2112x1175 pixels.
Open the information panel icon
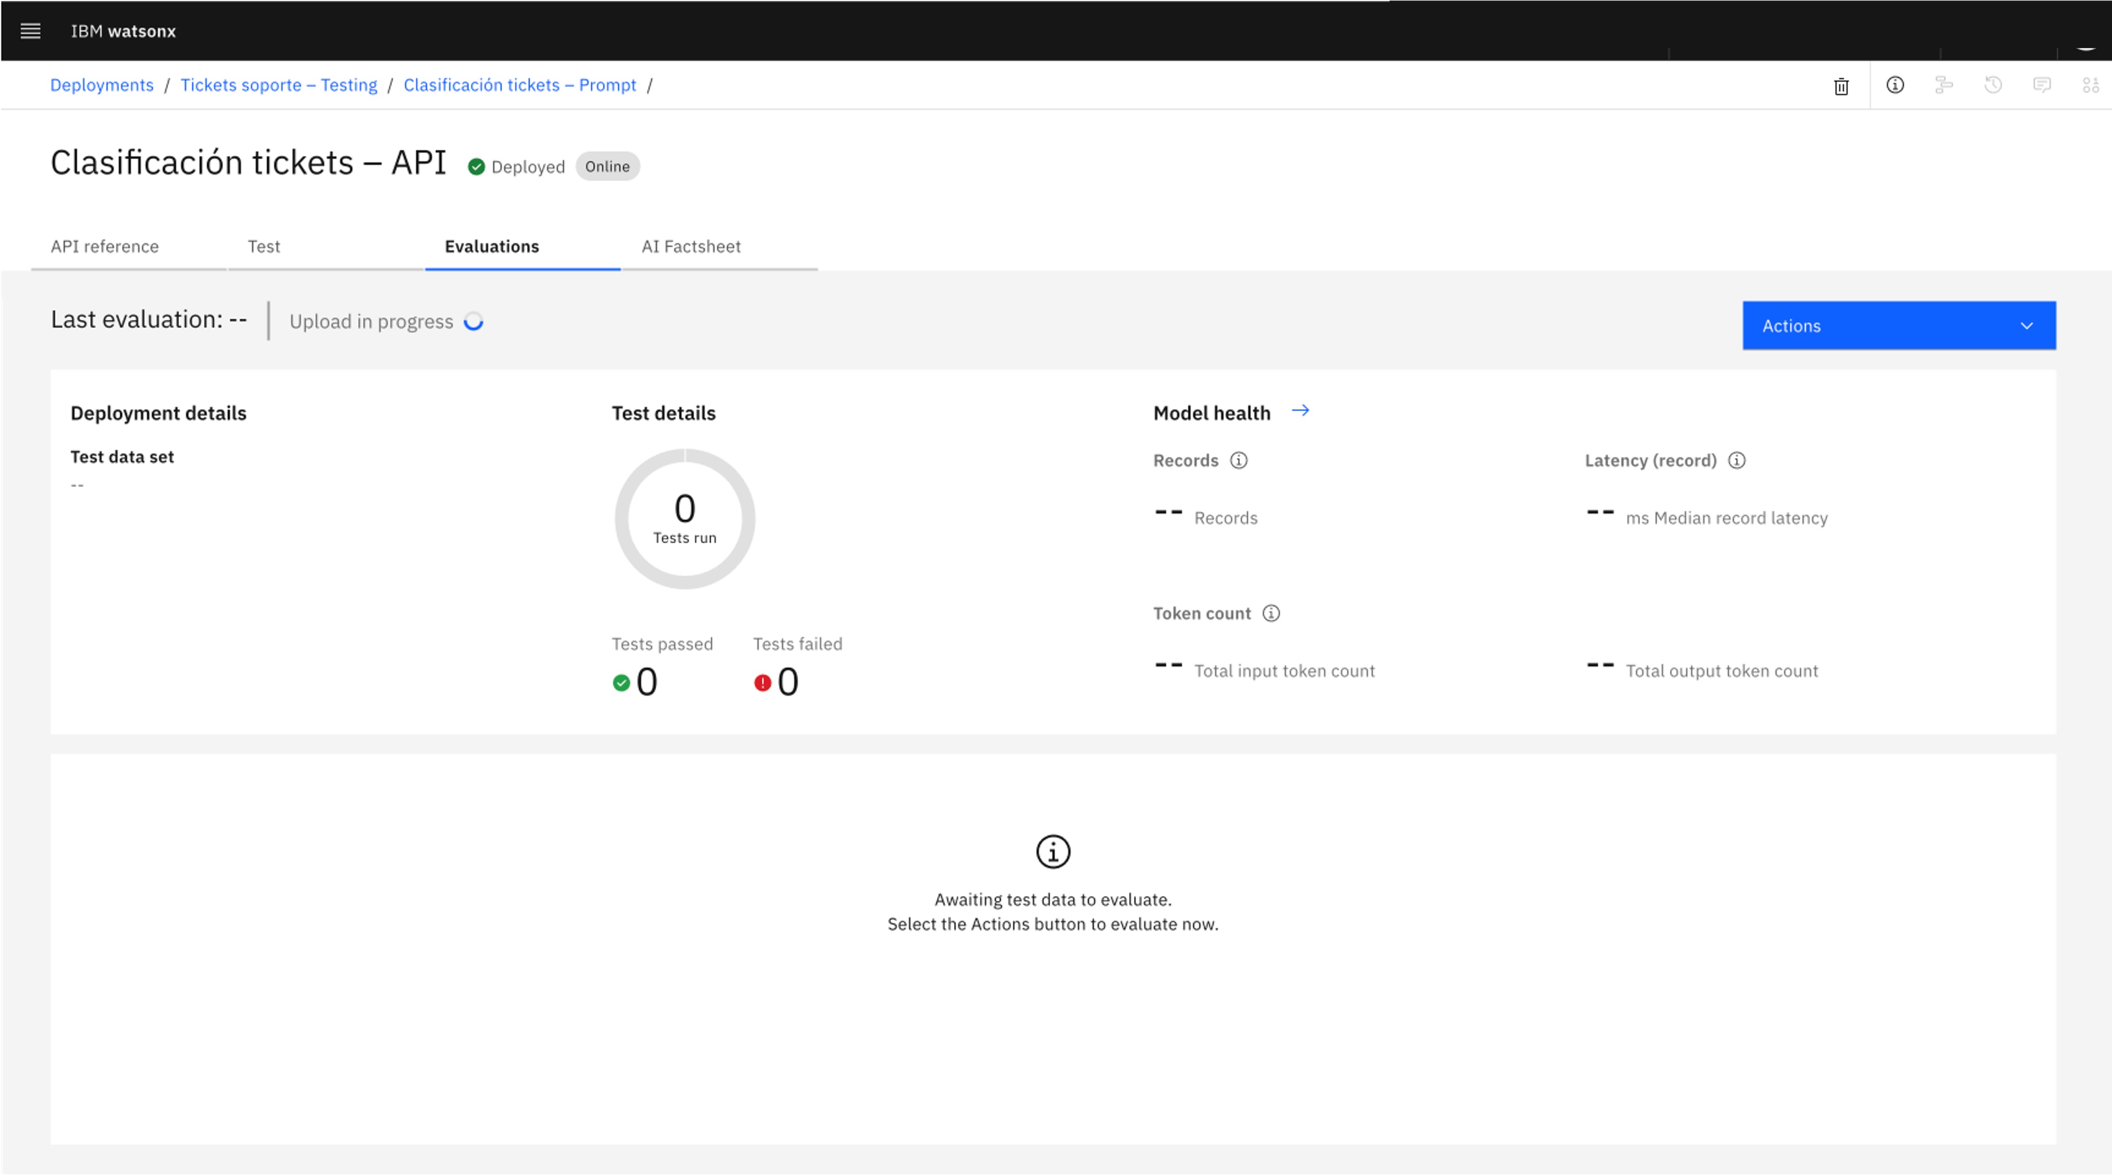[x=1895, y=85]
